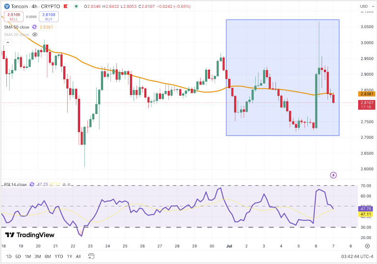Select the 1D time range
This screenshot has width=377, height=264.
pyautogui.click(x=9, y=256)
